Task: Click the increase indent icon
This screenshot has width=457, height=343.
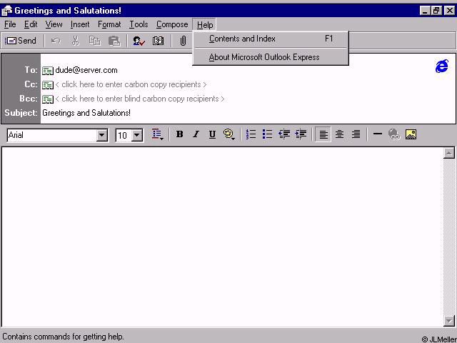Action: [301, 134]
